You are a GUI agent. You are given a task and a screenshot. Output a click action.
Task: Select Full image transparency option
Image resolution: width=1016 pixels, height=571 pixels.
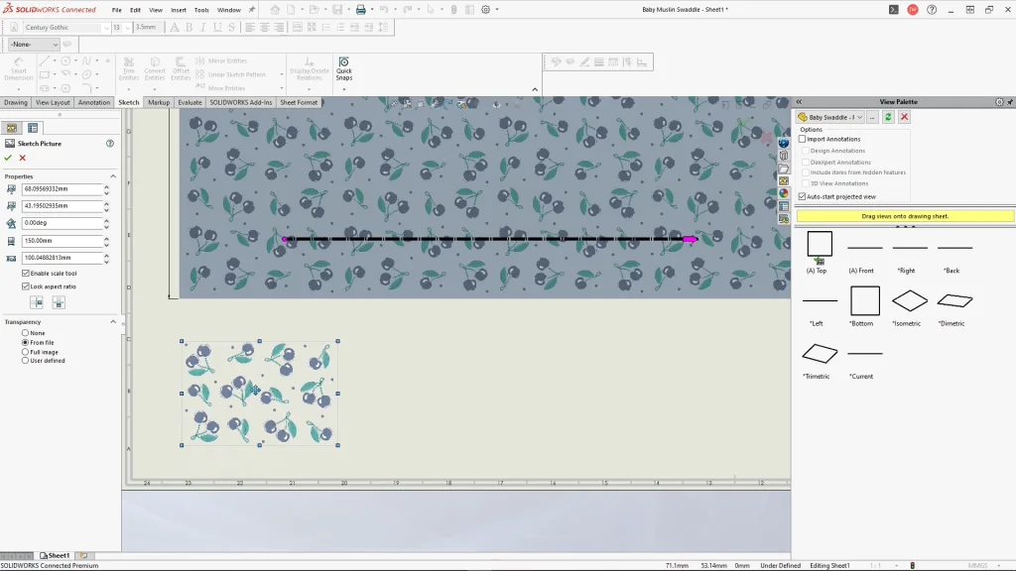click(x=26, y=352)
